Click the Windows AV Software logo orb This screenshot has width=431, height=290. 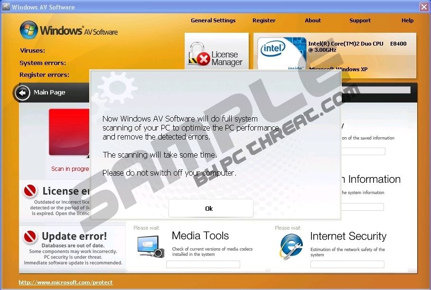pyautogui.click(x=29, y=30)
